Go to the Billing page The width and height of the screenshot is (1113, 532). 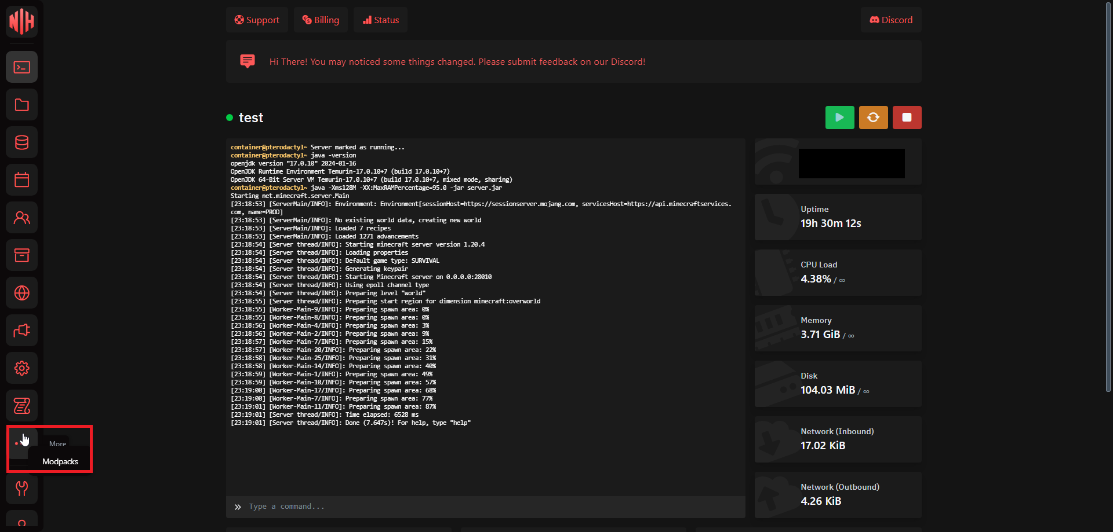coord(321,20)
